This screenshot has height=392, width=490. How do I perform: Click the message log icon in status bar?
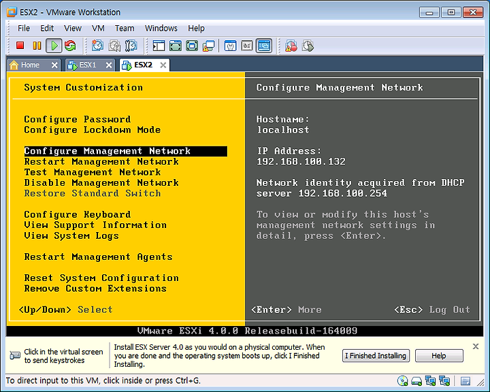[x=465, y=381]
